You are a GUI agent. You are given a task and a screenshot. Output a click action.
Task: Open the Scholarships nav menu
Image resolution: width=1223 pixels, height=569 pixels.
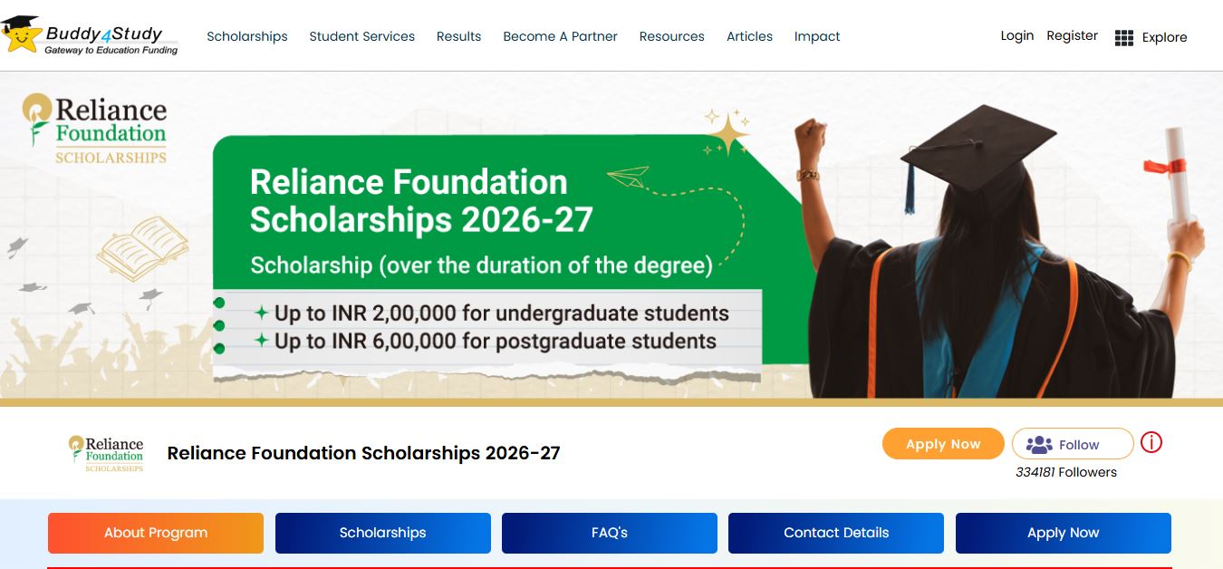coord(247,36)
